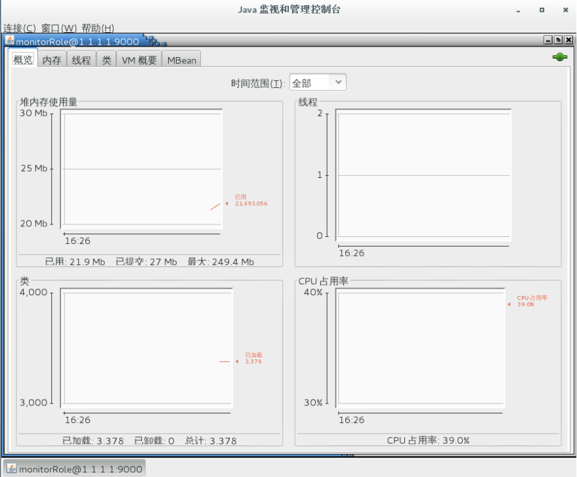Click the green connection status plug icon
Image resolution: width=577 pixels, height=477 pixels.
[x=559, y=57]
